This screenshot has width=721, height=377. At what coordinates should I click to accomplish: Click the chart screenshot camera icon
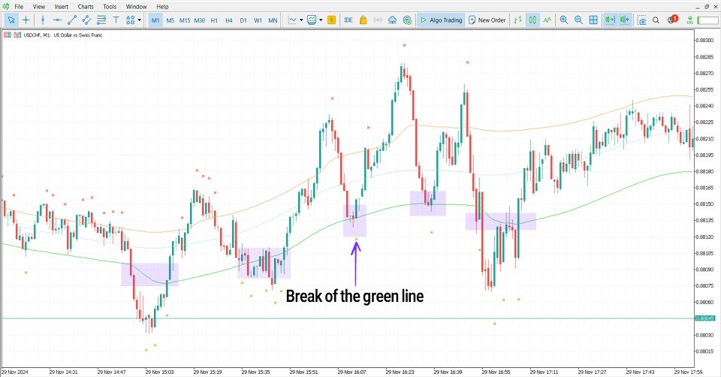pyautogui.click(x=641, y=20)
